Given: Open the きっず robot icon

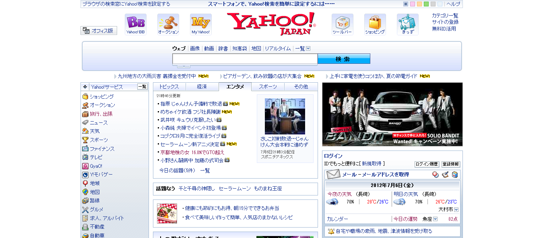Looking at the screenshot, I should (x=408, y=24).
